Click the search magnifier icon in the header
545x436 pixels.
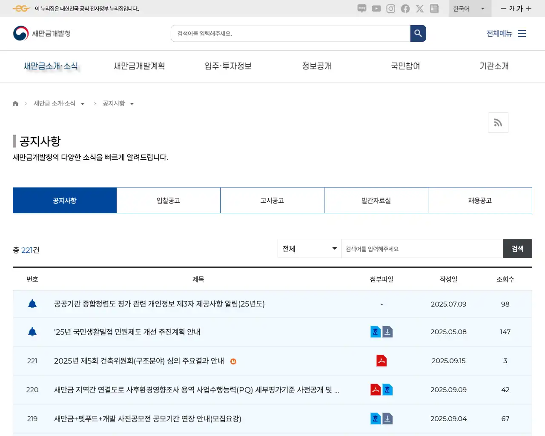tap(418, 33)
